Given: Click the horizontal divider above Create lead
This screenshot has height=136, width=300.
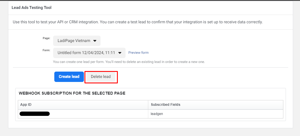Looking at the screenshot, I should coord(150,68).
